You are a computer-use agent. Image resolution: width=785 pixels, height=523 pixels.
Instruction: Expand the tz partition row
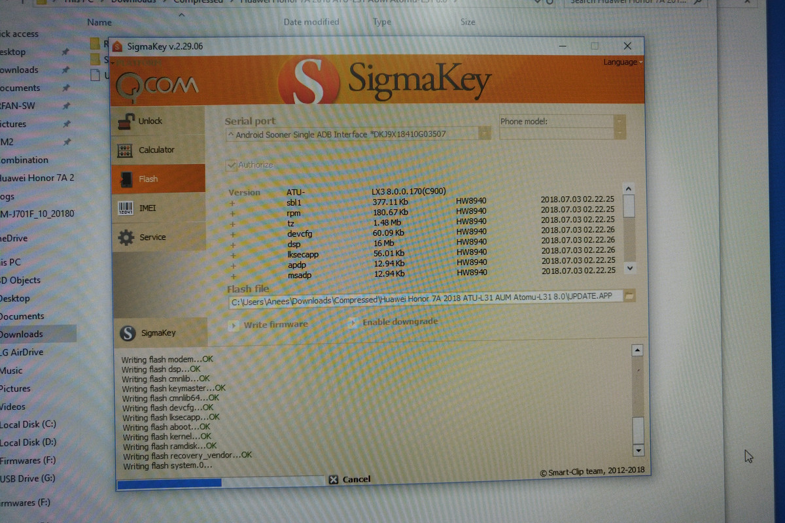[232, 224]
